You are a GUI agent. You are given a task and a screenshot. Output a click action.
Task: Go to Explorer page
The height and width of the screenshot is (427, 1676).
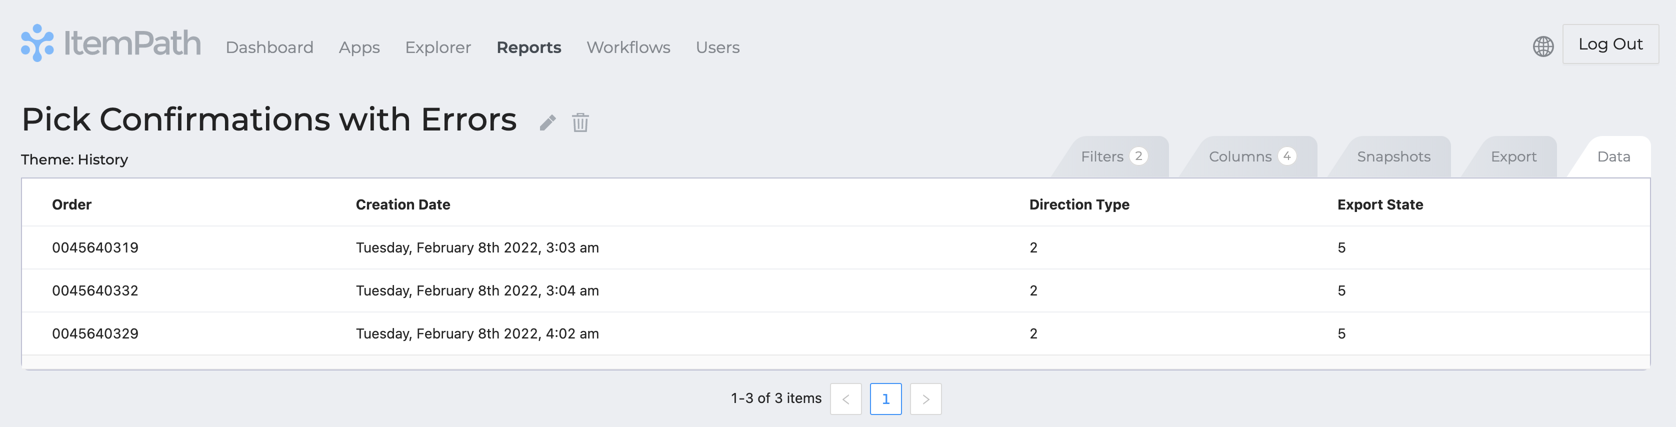(438, 47)
